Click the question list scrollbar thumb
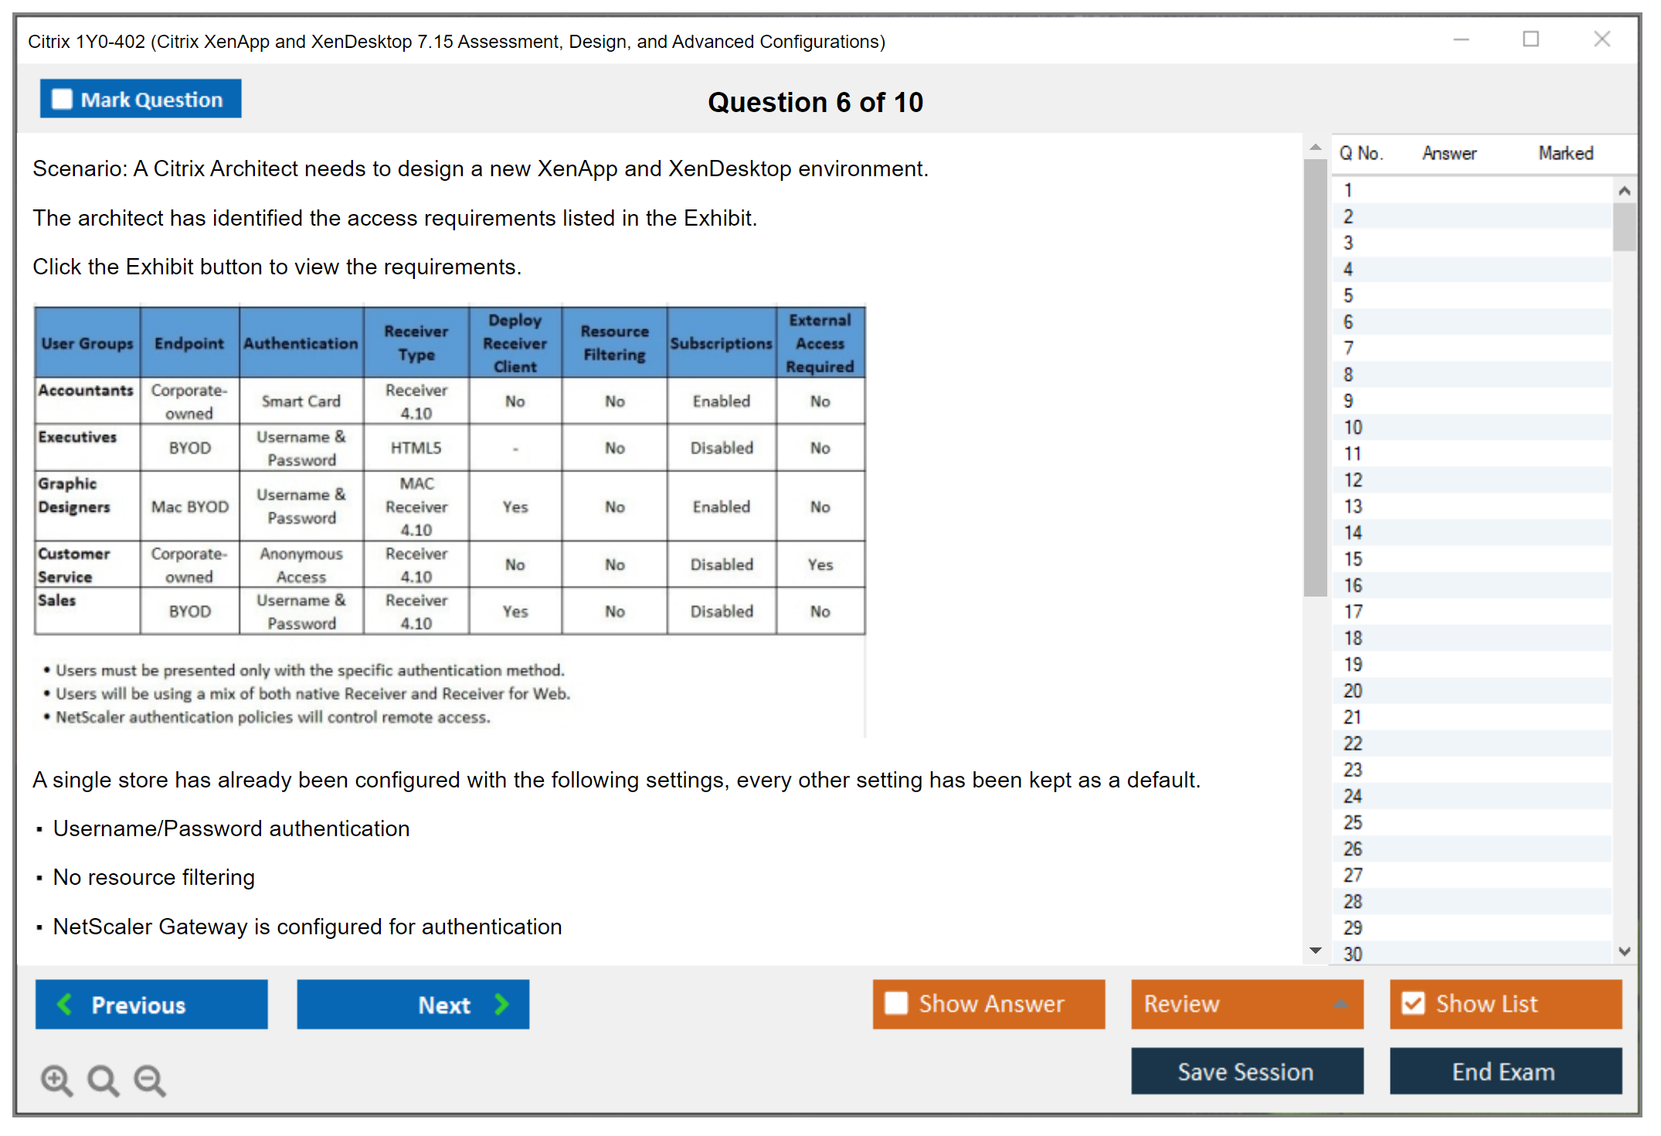 pyautogui.click(x=1624, y=226)
